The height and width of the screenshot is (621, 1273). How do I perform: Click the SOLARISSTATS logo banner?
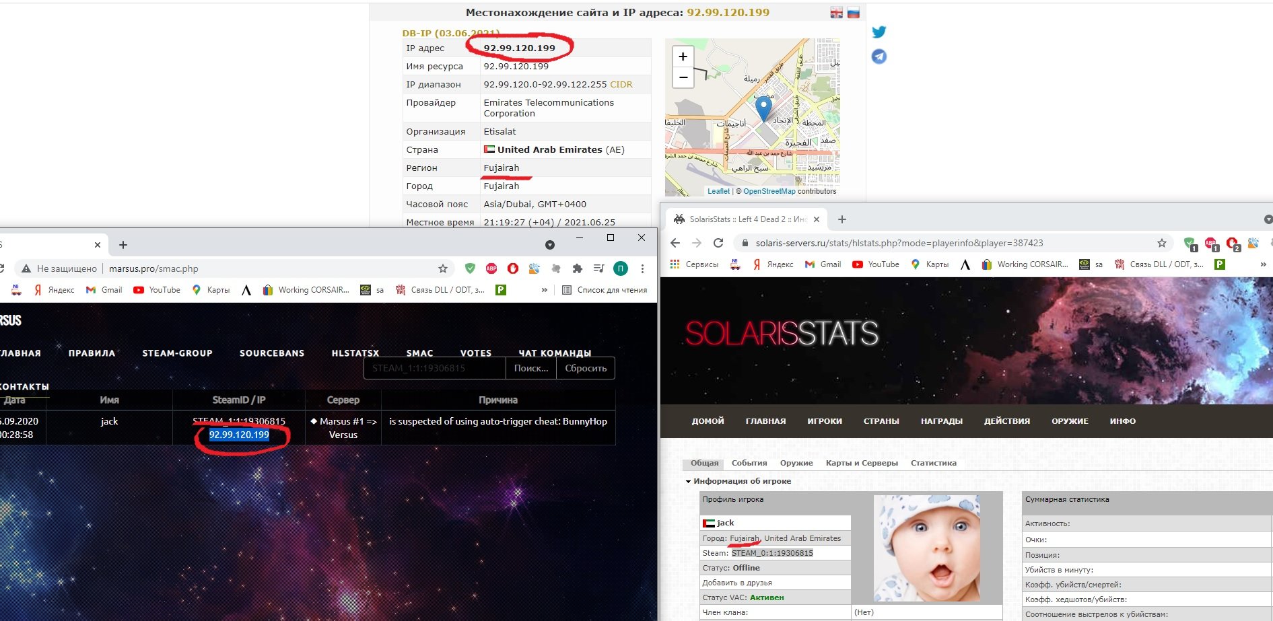[782, 334]
